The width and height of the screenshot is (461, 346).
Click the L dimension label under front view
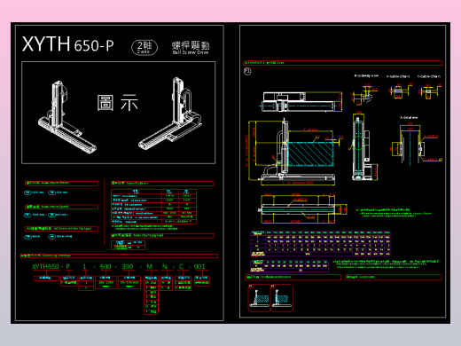point(298,183)
